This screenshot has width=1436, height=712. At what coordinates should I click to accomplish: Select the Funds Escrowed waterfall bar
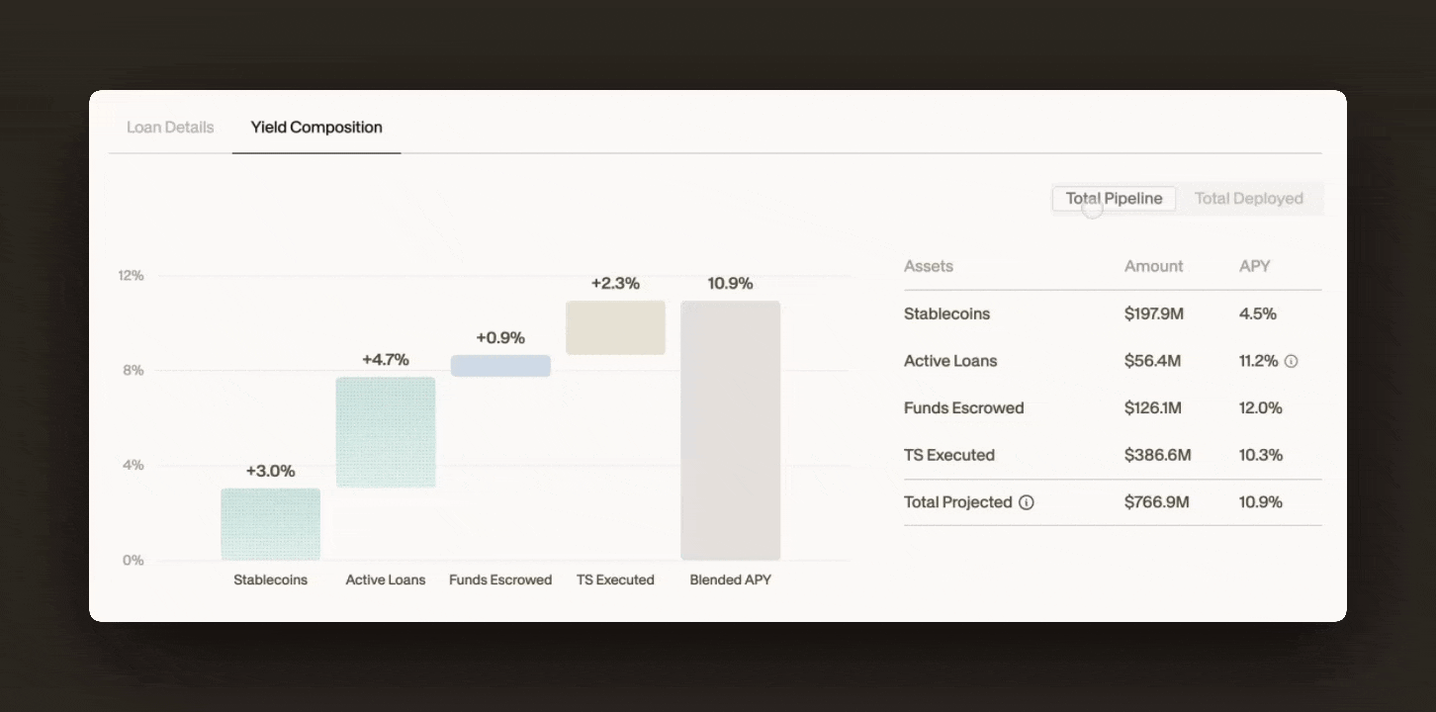500,366
